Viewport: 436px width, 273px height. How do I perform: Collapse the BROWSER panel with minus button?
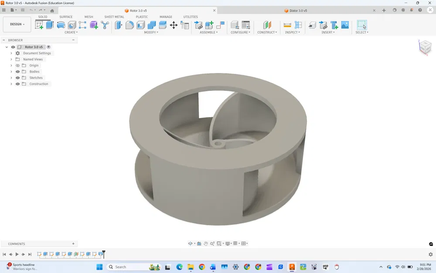(73, 40)
